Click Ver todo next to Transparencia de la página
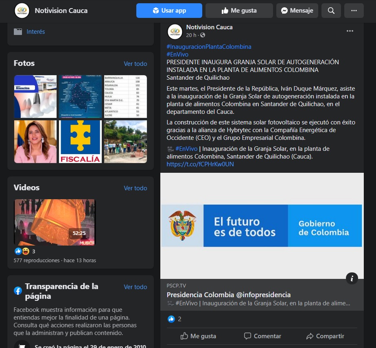Screen dimensions: 376x348 pos(135,287)
